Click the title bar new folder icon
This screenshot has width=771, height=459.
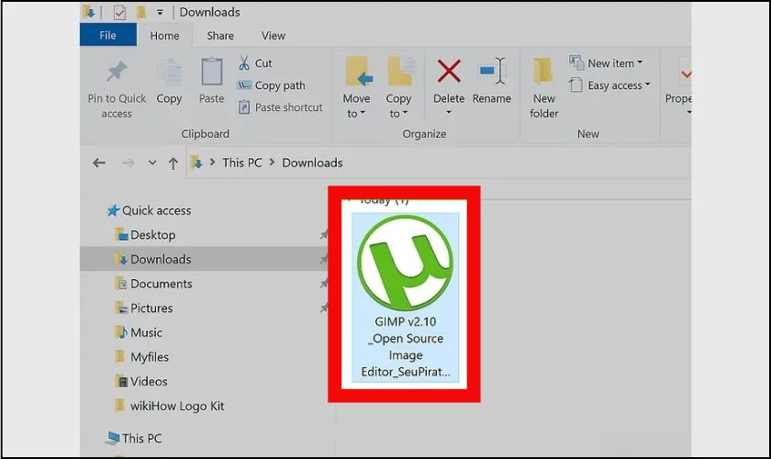(141, 12)
